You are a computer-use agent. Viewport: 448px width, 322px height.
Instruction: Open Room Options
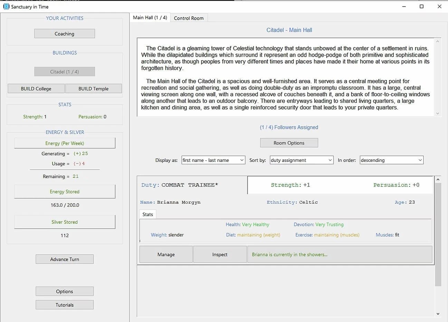pos(289,143)
